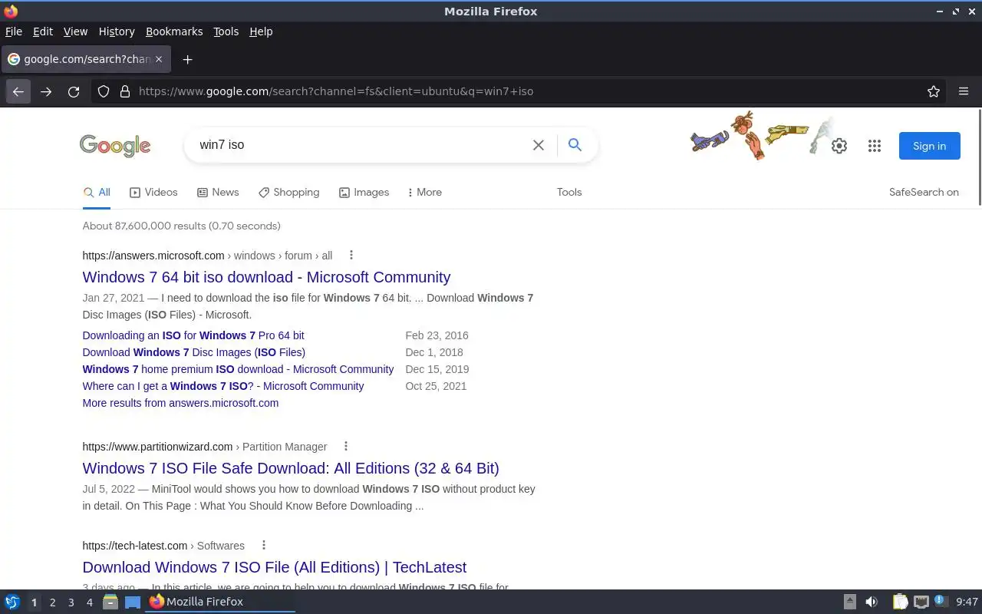Open the network tray icon
Screen dimensions: 982x614
[x=921, y=602]
